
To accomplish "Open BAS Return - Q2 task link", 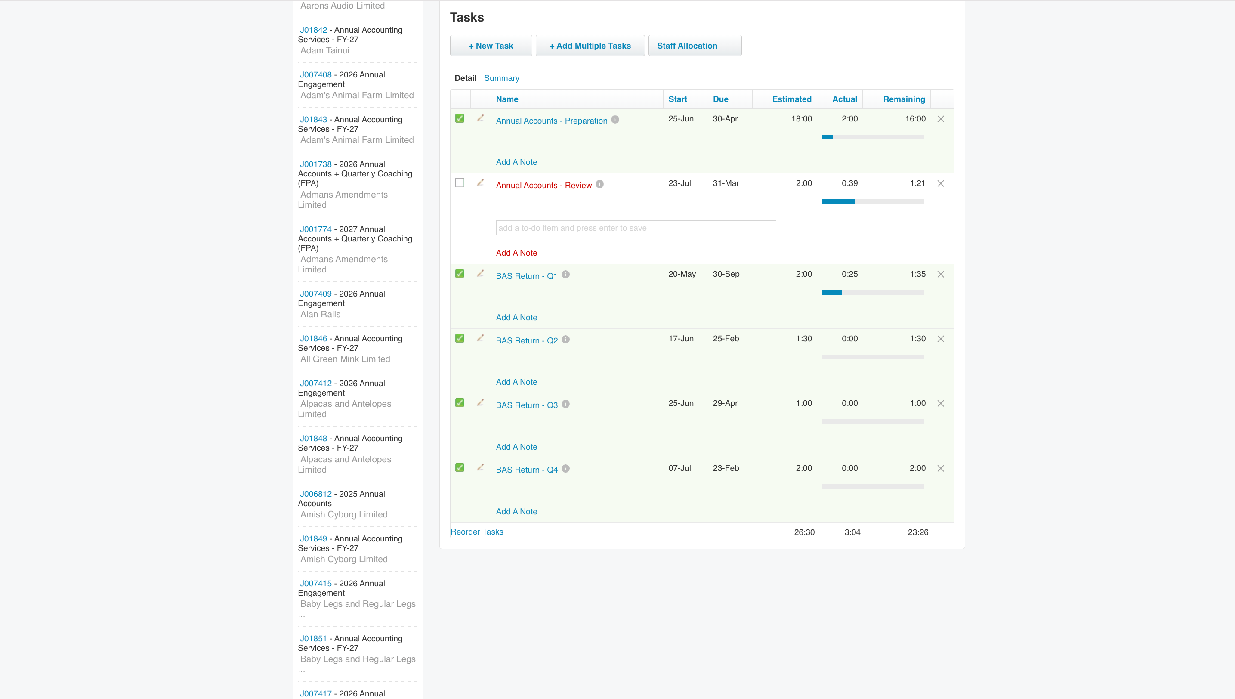I will [x=527, y=340].
